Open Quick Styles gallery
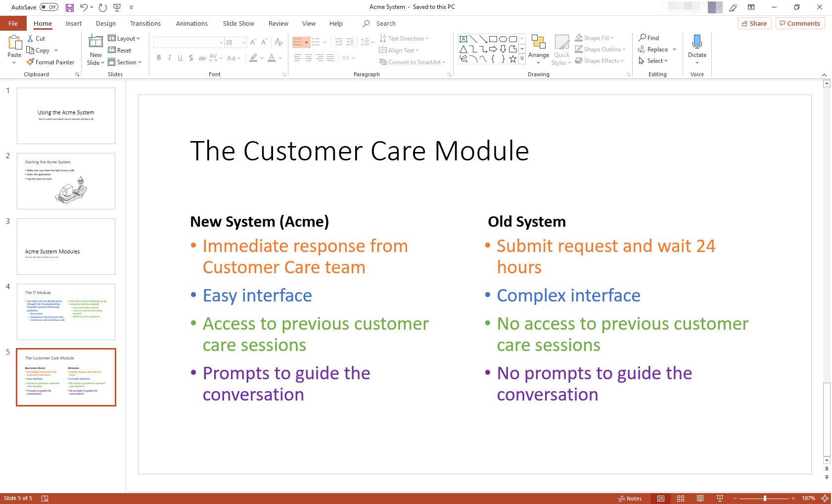The image size is (832, 504). click(561, 50)
